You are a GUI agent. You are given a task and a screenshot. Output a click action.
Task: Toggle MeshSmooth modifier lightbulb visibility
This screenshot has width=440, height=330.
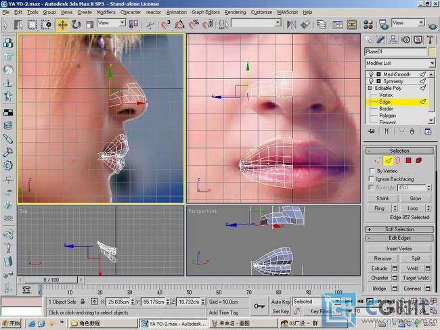coord(371,74)
